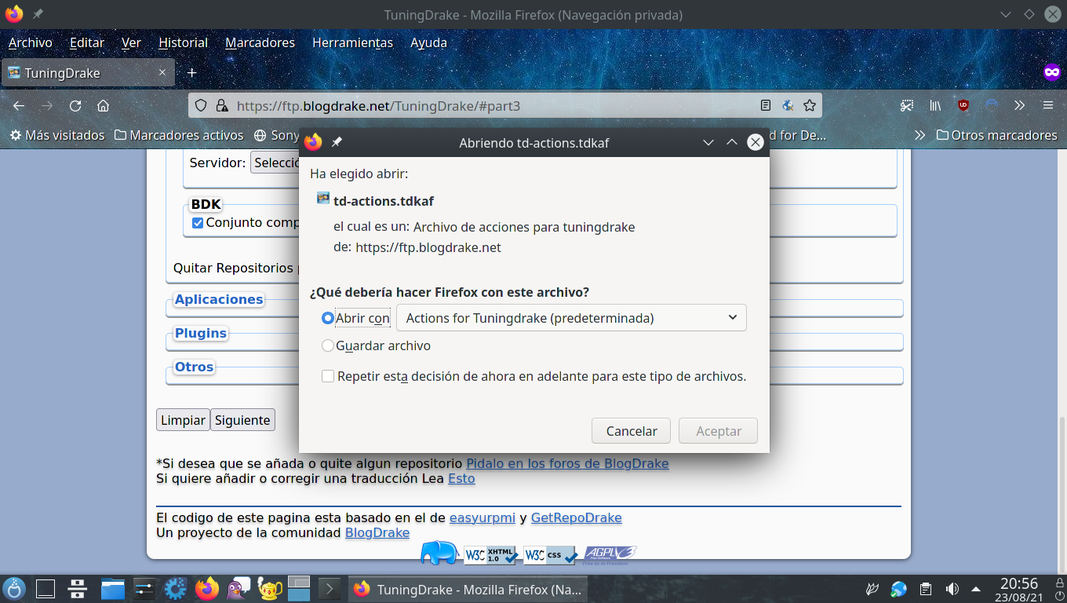Select the 'Abrir con' radio option
The image size is (1067, 603).
(x=328, y=318)
